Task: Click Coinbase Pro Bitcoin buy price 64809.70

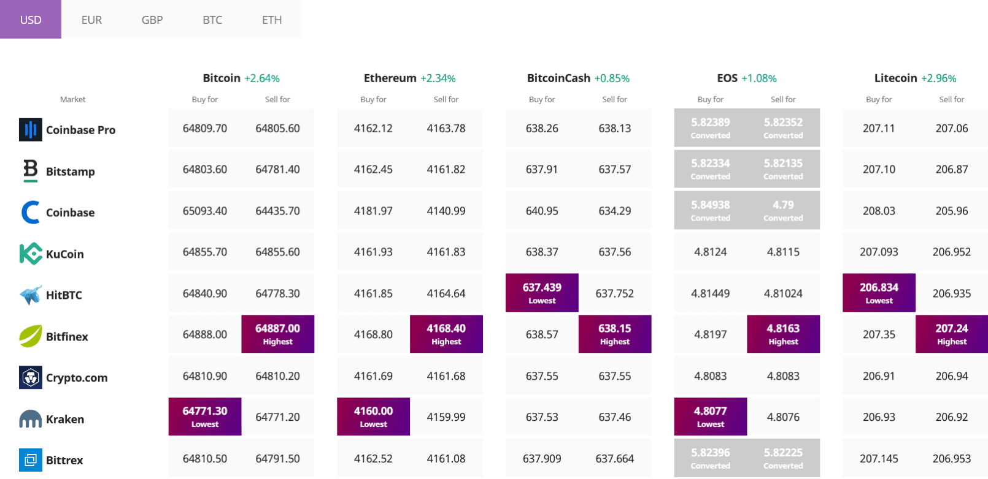Action: click(x=205, y=128)
